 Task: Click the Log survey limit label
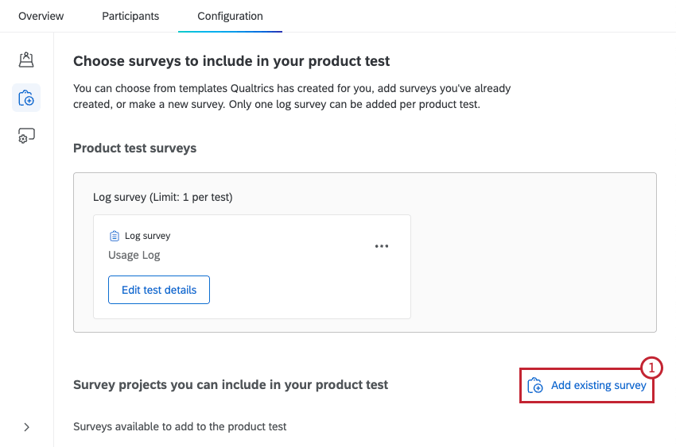click(x=162, y=197)
